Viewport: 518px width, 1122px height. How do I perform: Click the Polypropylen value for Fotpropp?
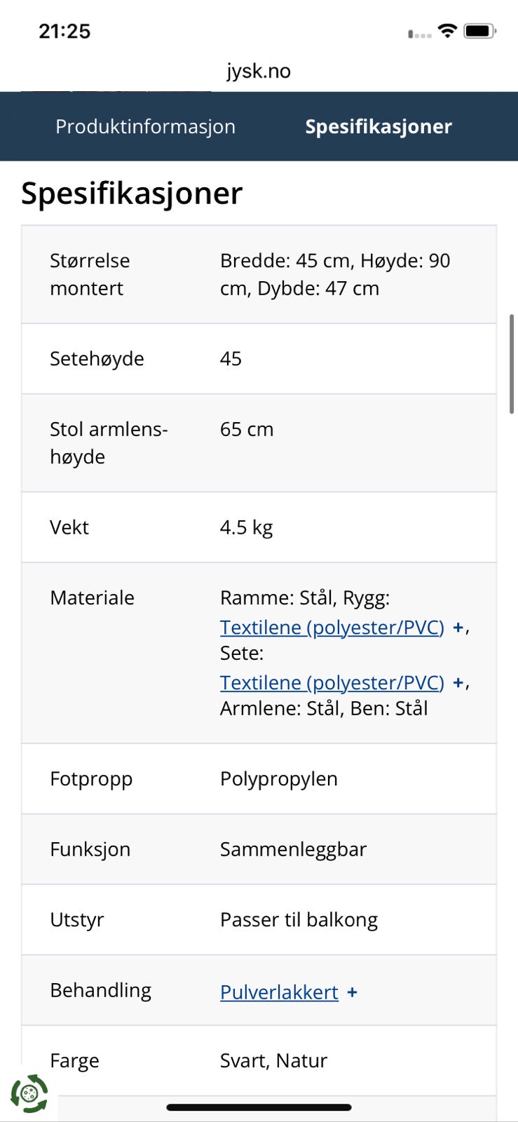(278, 779)
